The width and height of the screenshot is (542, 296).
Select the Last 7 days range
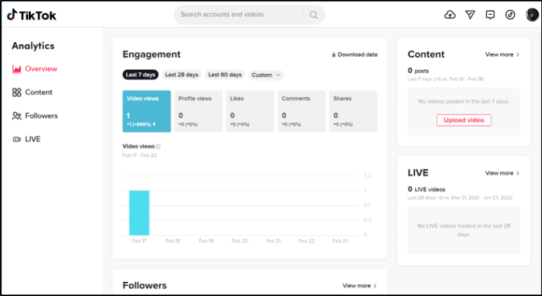140,75
